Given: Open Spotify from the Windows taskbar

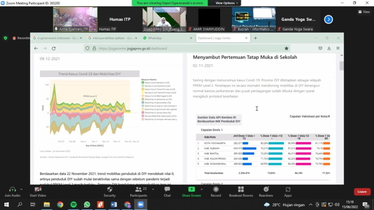Looking at the screenshot, I should click(x=73, y=205).
